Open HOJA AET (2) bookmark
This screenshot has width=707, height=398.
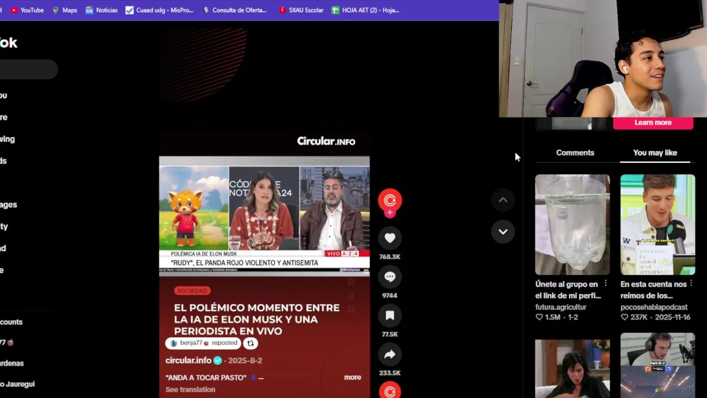tap(365, 10)
